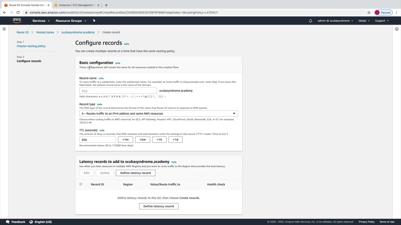Open the Chrome three-dot menu

click(x=396, y=12)
